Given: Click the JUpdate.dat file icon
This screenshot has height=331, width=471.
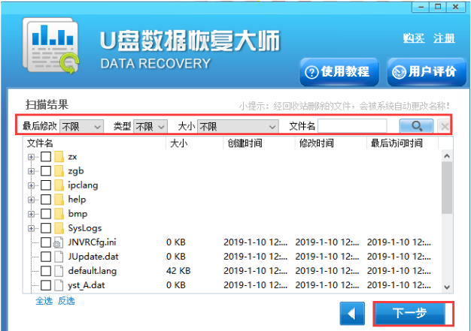Looking at the screenshot, I should click(x=59, y=257).
